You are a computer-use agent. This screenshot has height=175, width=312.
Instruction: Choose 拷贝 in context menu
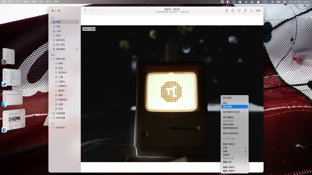point(235,103)
